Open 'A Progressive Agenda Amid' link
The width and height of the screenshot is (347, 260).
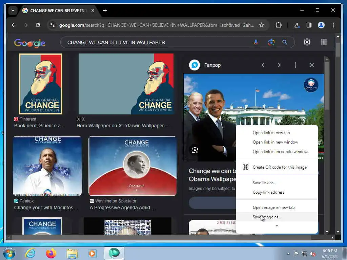tap(123, 208)
